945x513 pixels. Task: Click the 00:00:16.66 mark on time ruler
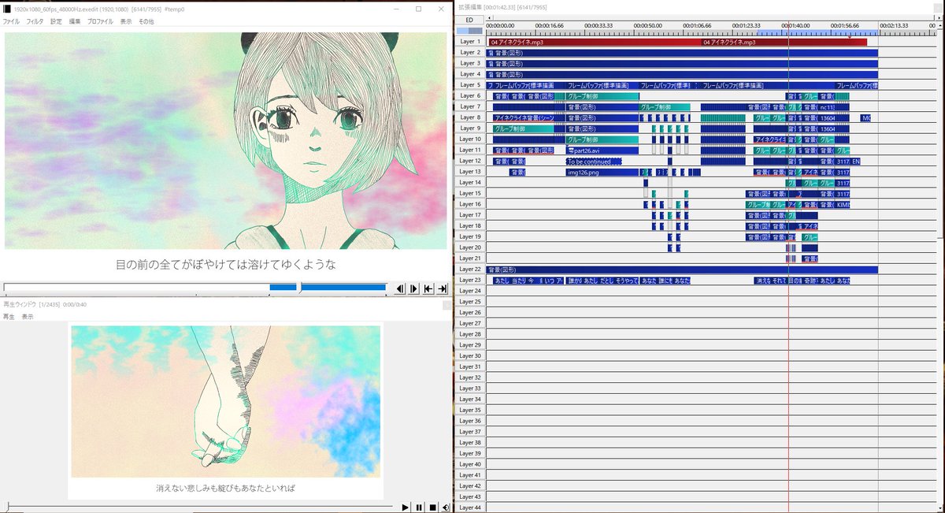549,25
